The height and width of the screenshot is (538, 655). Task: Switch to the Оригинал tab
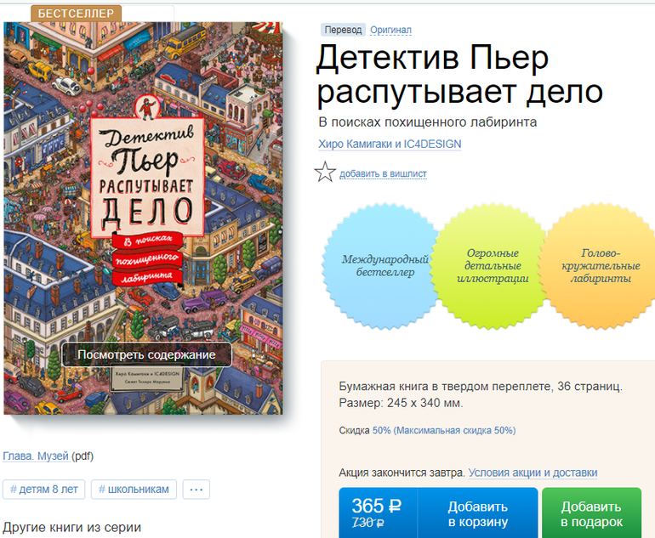(390, 30)
